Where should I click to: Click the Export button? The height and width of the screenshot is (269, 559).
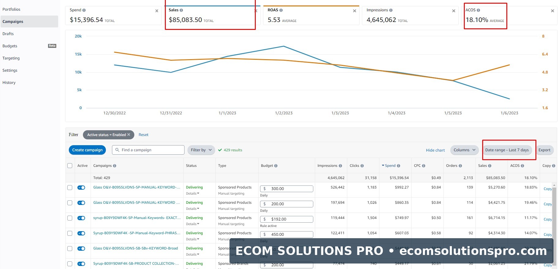tap(544, 150)
